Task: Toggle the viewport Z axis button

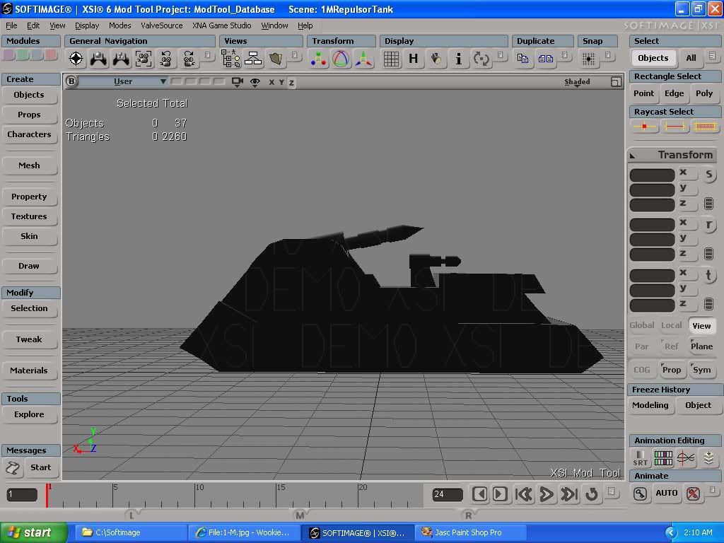Action: click(291, 83)
